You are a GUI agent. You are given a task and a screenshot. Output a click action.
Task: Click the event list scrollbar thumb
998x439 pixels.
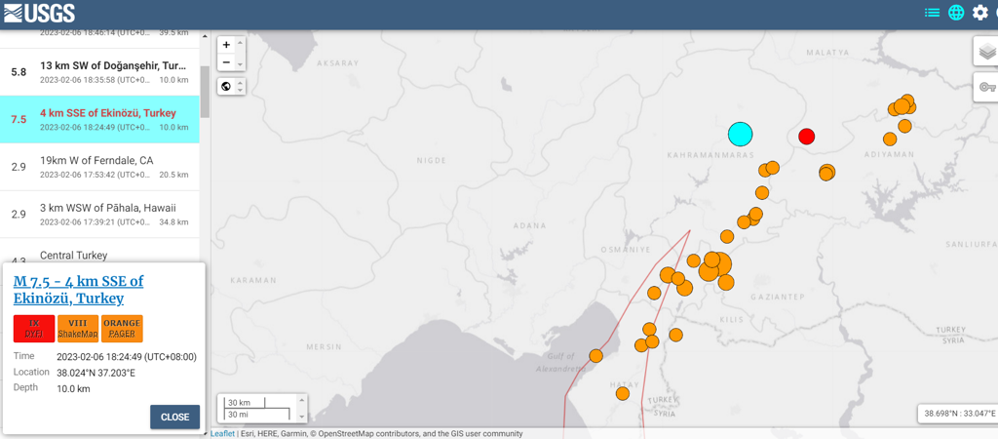(205, 93)
